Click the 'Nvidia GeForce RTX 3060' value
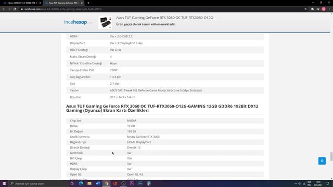 point(143,137)
